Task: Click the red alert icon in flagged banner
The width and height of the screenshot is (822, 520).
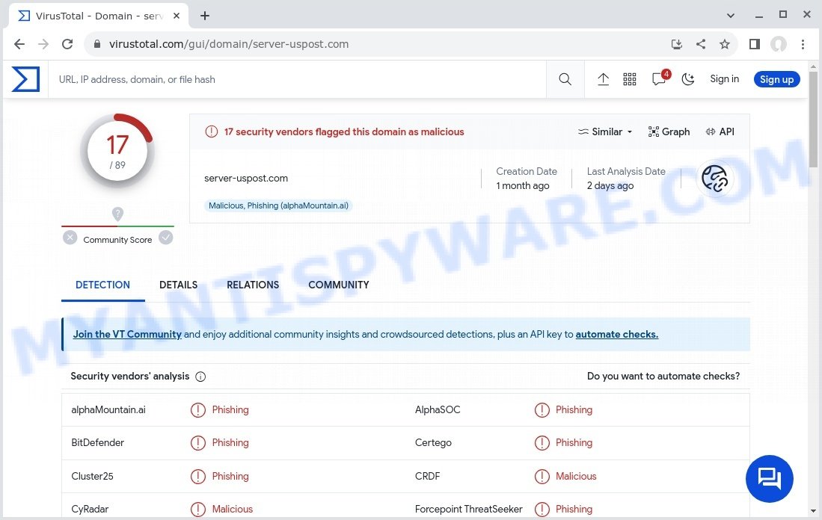Action: pos(211,132)
